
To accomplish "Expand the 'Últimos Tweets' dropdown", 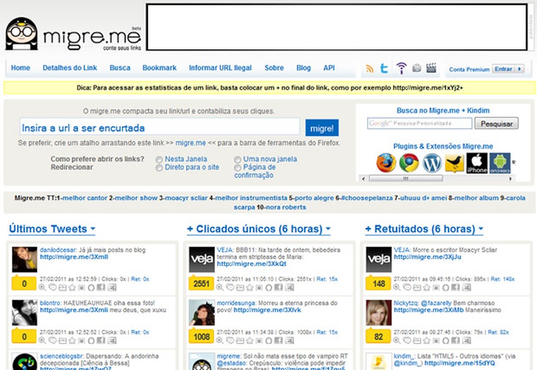I will point(92,229).
